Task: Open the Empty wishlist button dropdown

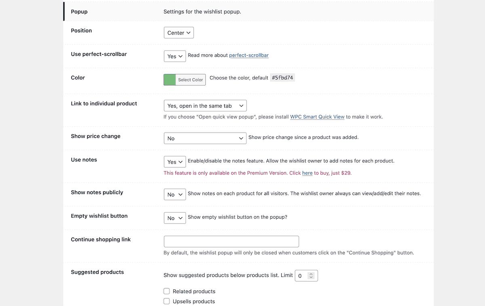Action: click(x=175, y=218)
